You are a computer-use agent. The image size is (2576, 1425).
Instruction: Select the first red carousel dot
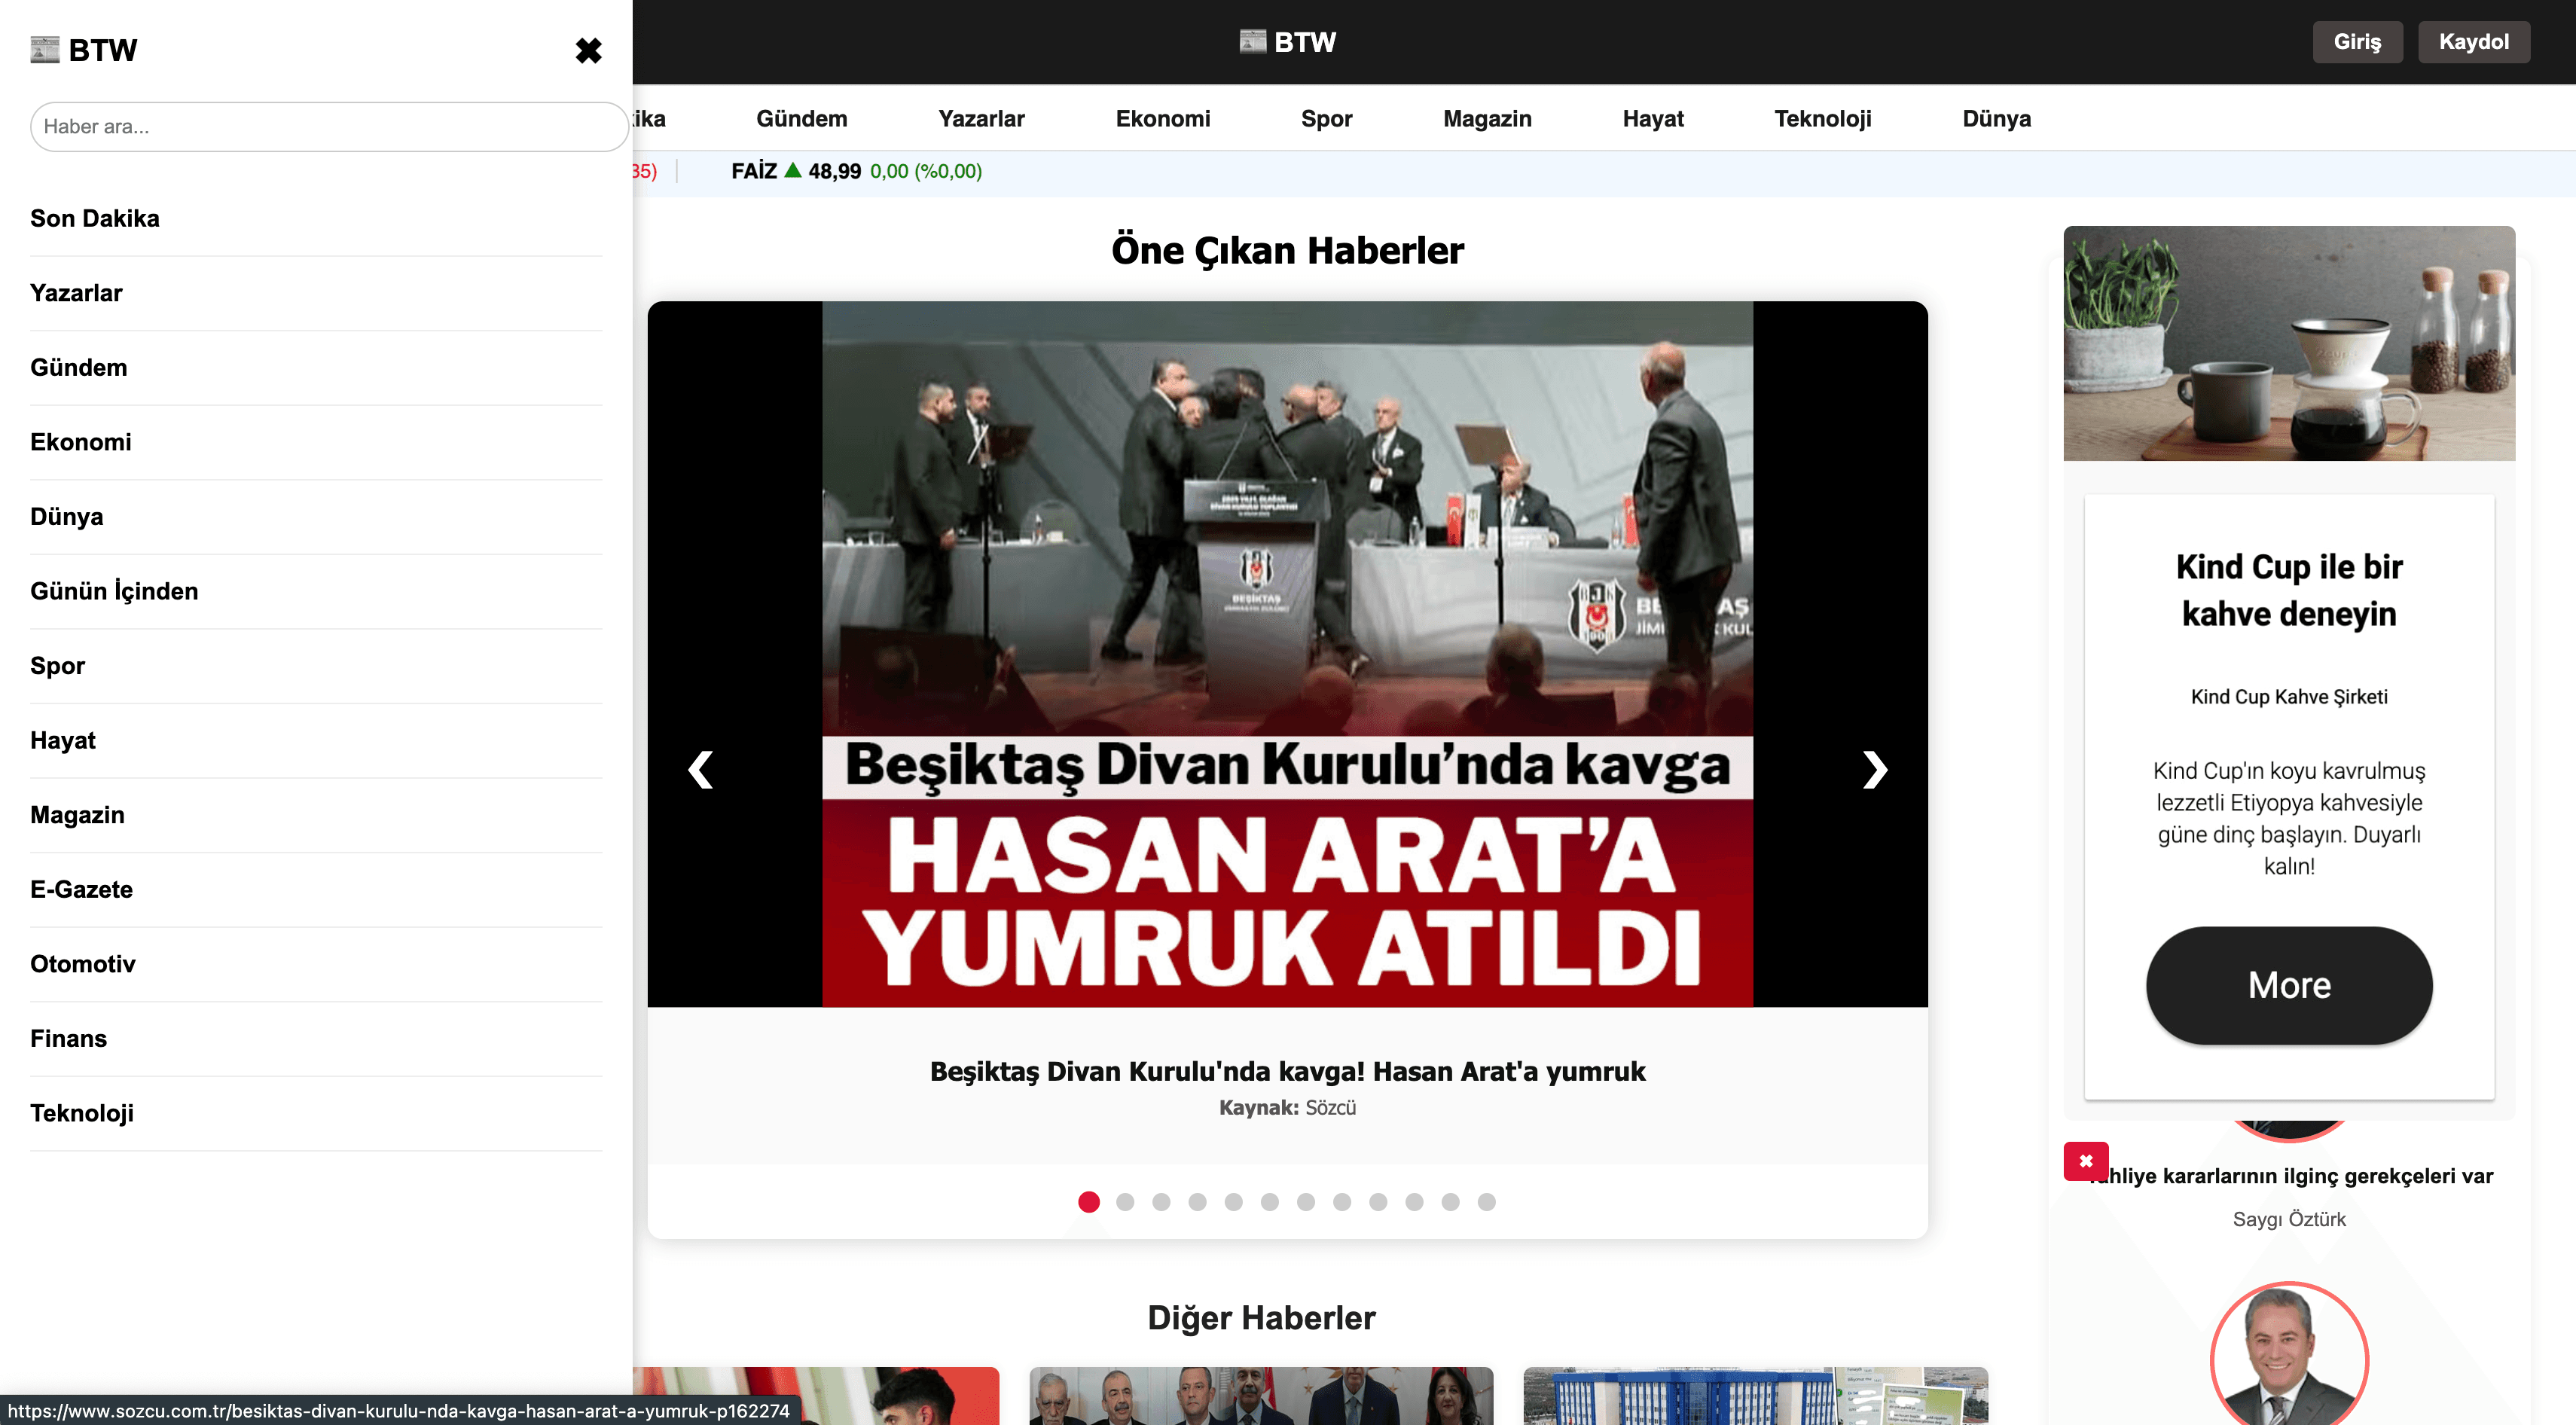[x=1089, y=1202]
